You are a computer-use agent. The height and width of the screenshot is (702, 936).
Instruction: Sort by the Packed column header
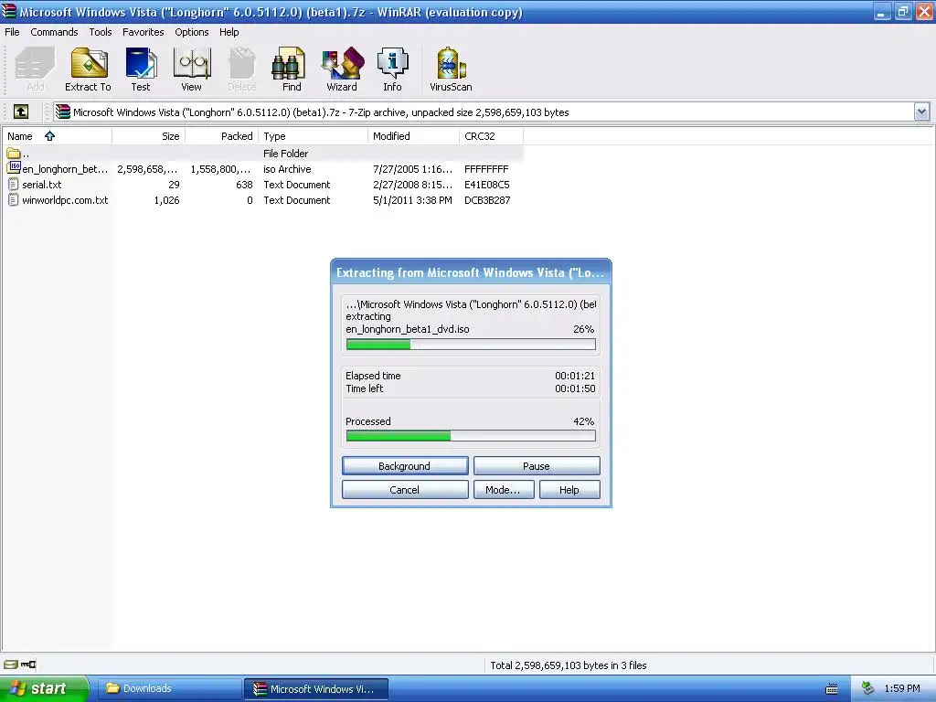pyautogui.click(x=222, y=136)
